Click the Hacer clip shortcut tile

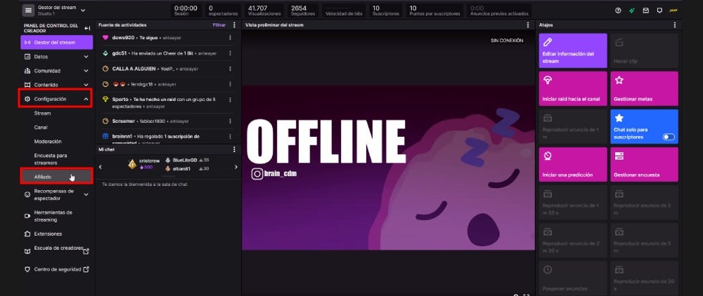click(644, 51)
